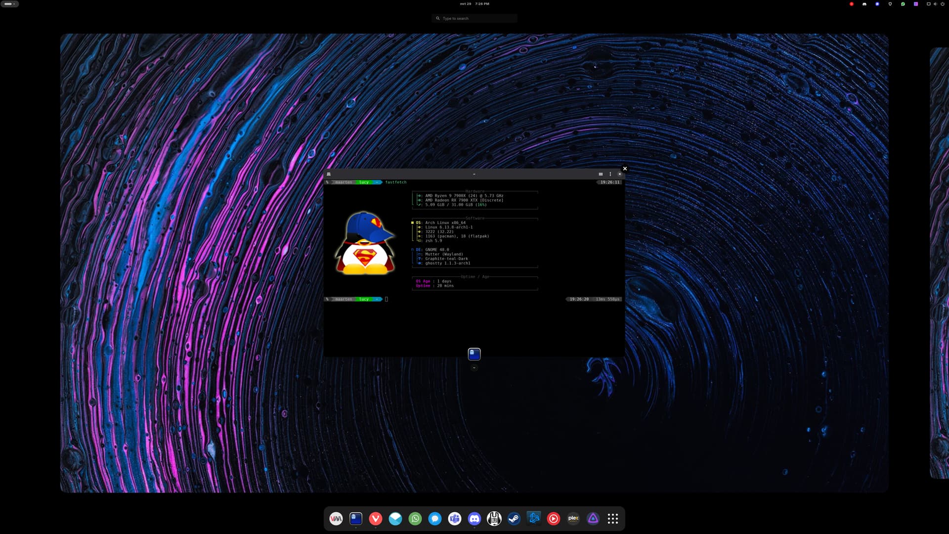Open WhatsApp from the dock
This screenshot has height=534, width=949.
415,519
